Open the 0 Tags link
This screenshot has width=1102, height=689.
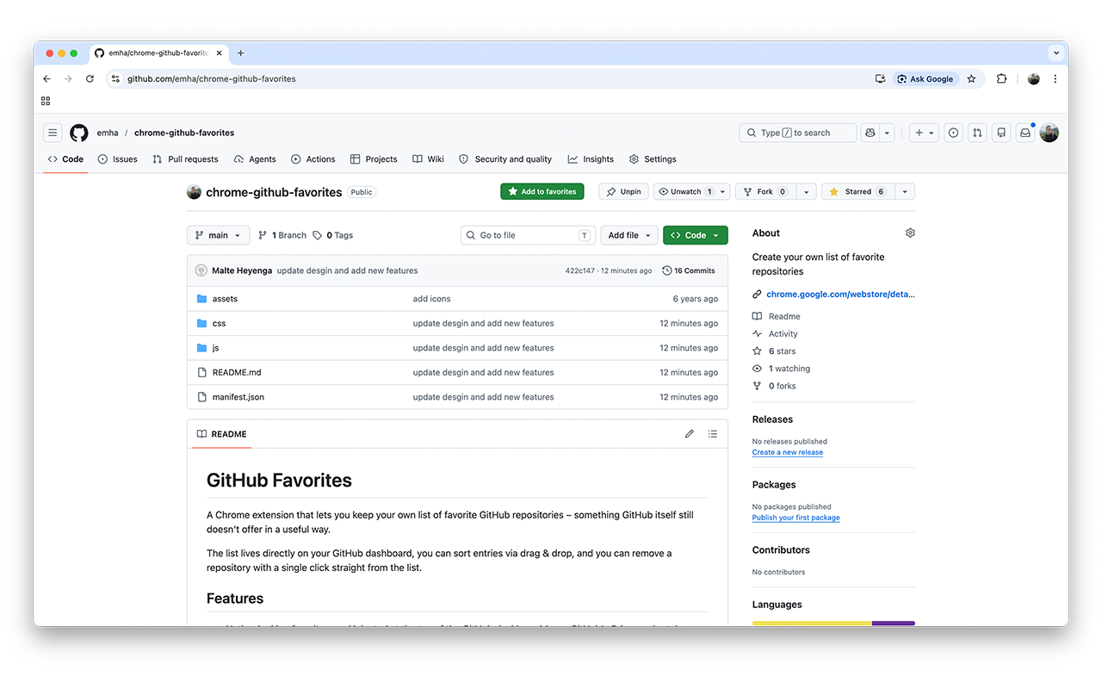(x=333, y=235)
